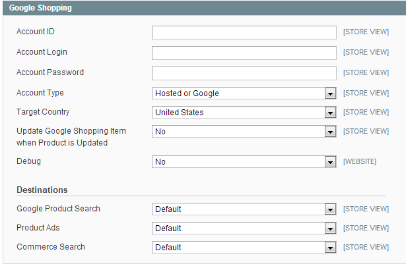Open the Product Ads dropdown
This screenshot has height=268, width=406.
coord(244,228)
